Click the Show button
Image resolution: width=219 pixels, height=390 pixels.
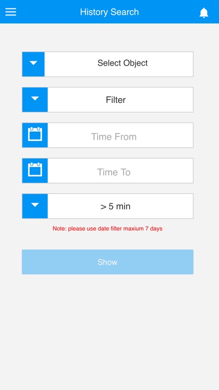click(x=107, y=262)
